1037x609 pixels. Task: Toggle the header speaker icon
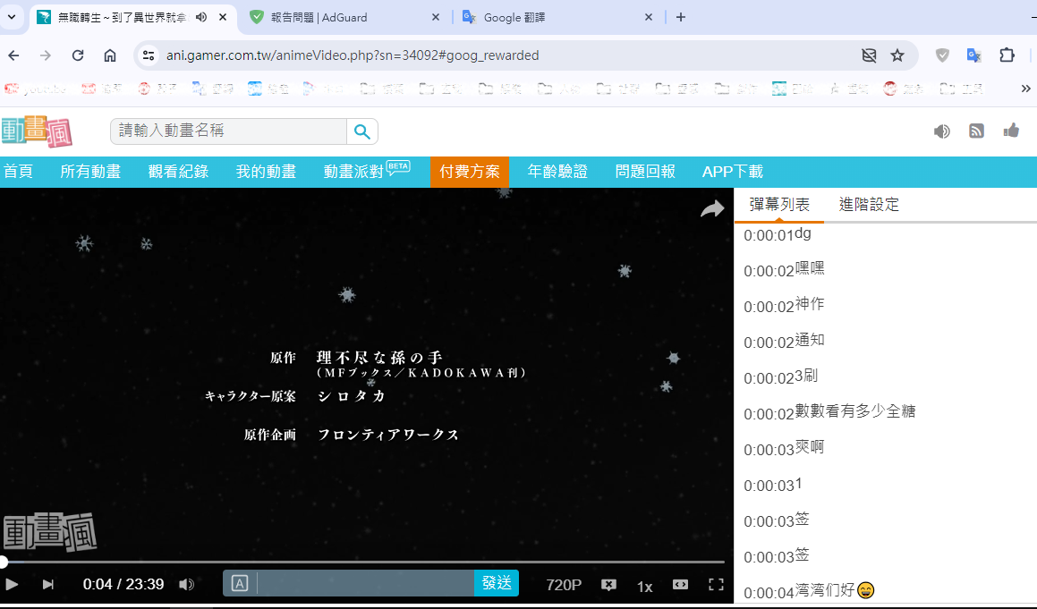coord(941,131)
